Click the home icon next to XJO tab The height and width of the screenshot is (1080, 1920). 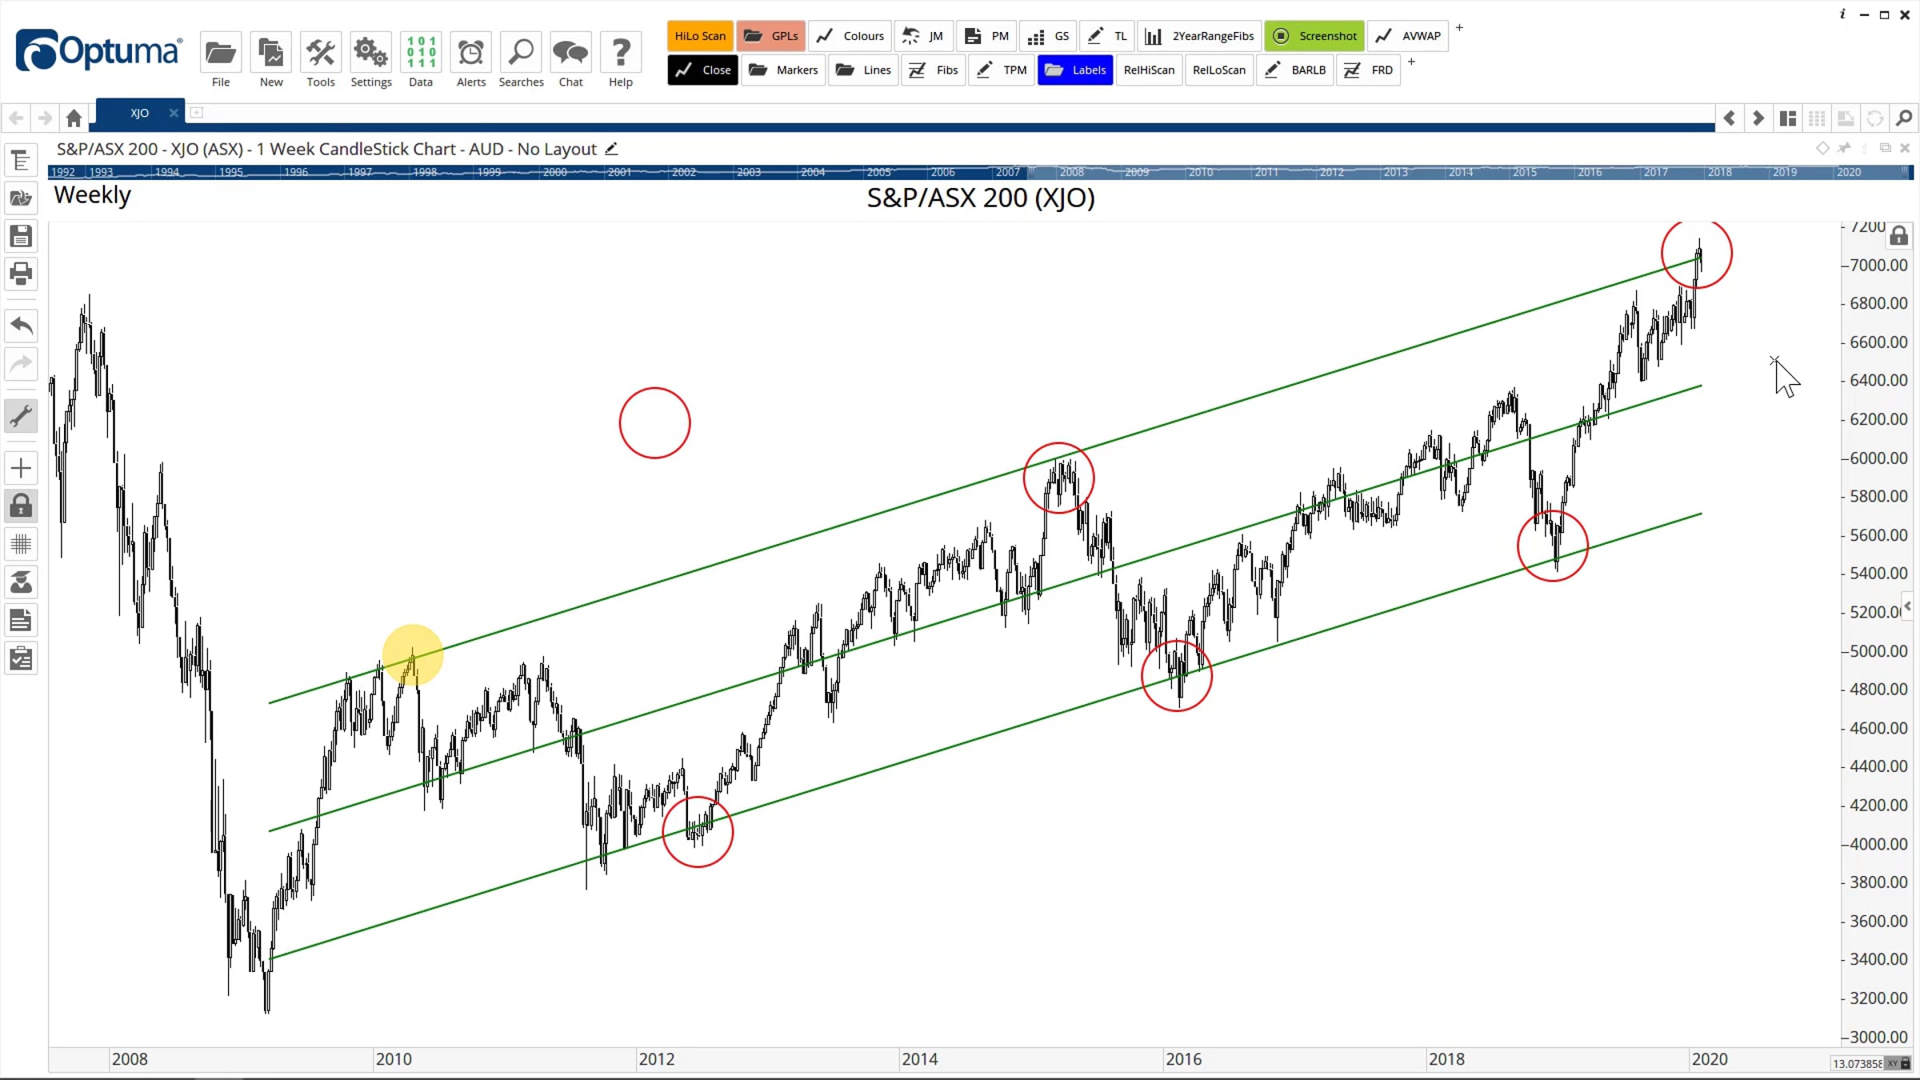pyautogui.click(x=74, y=118)
